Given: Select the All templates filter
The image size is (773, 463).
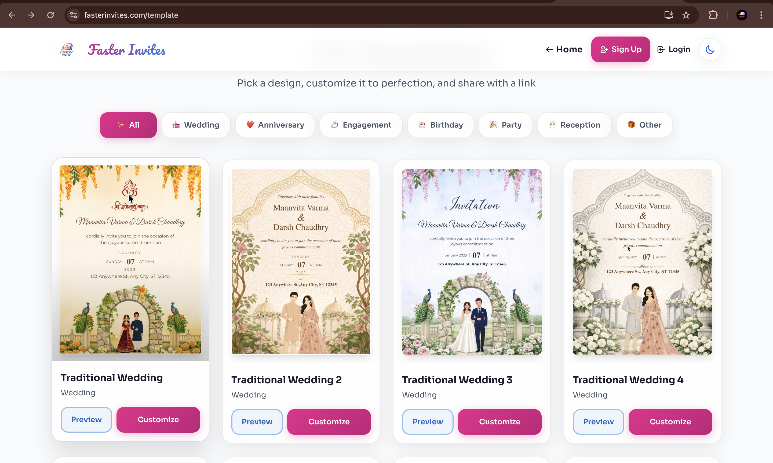Looking at the screenshot, I should click(128, 125).
